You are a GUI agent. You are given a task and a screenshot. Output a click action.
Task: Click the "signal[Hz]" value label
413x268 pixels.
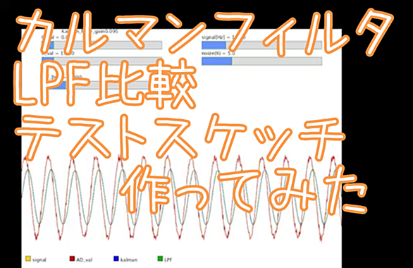coord(223,37)
